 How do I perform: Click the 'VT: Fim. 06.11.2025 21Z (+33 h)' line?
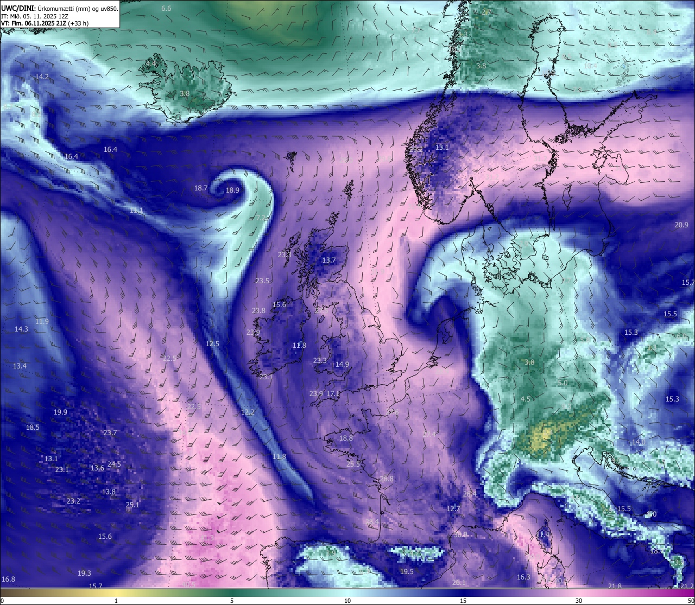(45, 23)
